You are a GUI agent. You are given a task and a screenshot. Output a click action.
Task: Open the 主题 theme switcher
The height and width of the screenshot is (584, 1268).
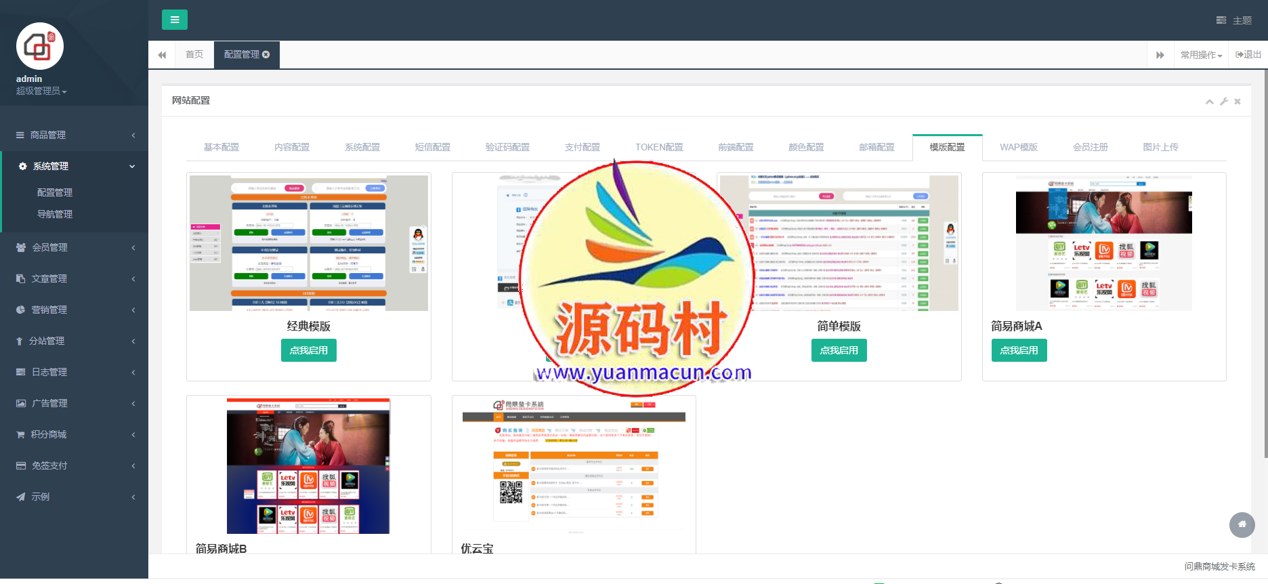click(1234, 20)
